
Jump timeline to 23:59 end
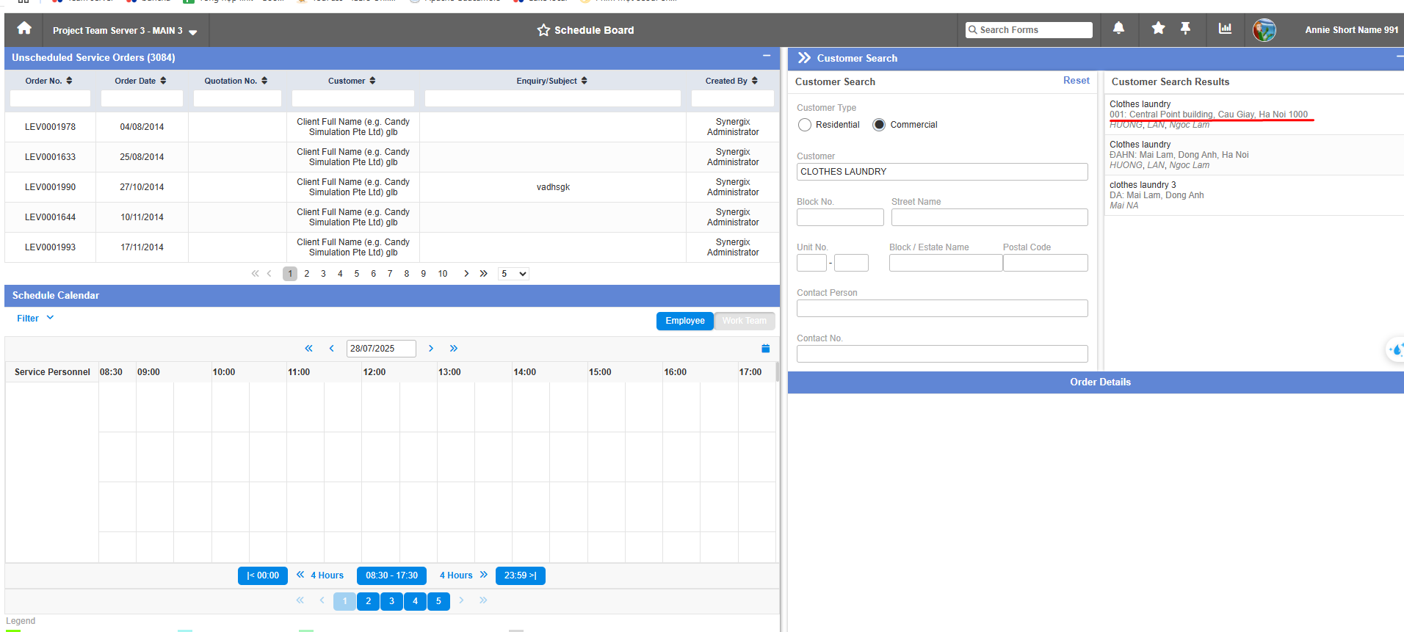[520, 575]
